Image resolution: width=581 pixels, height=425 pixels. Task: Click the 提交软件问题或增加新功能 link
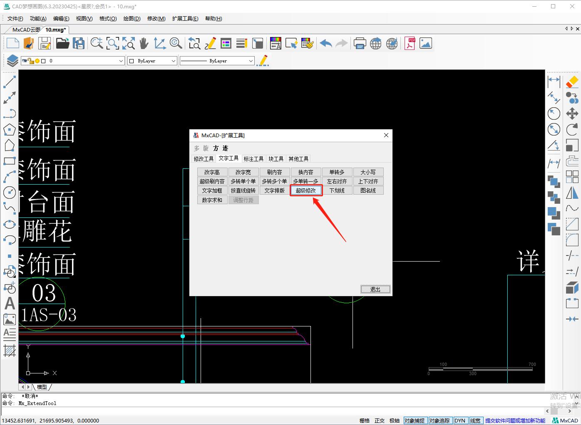pos(515,420)
